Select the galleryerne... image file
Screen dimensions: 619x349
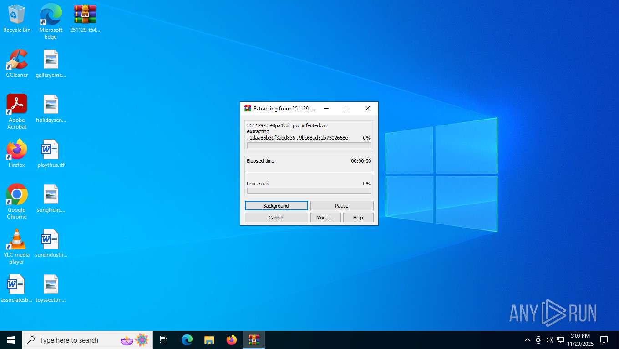point(51,64)
